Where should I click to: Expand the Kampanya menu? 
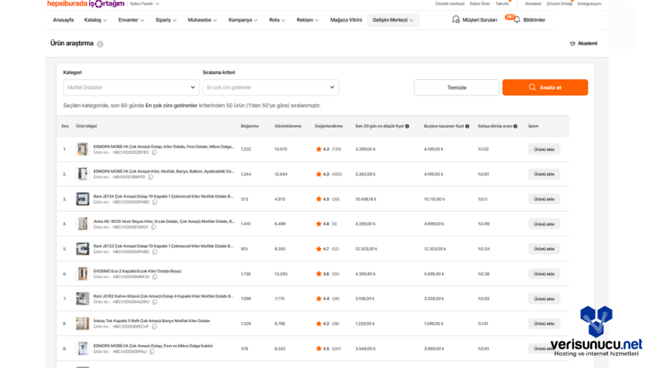243,20
